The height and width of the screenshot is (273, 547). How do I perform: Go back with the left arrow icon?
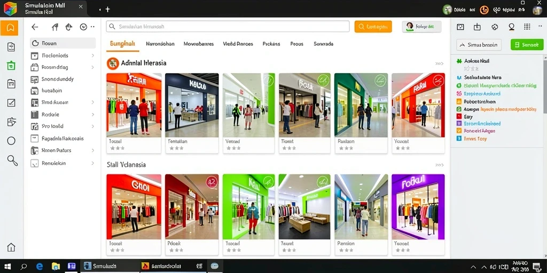(x=35, y=27)
